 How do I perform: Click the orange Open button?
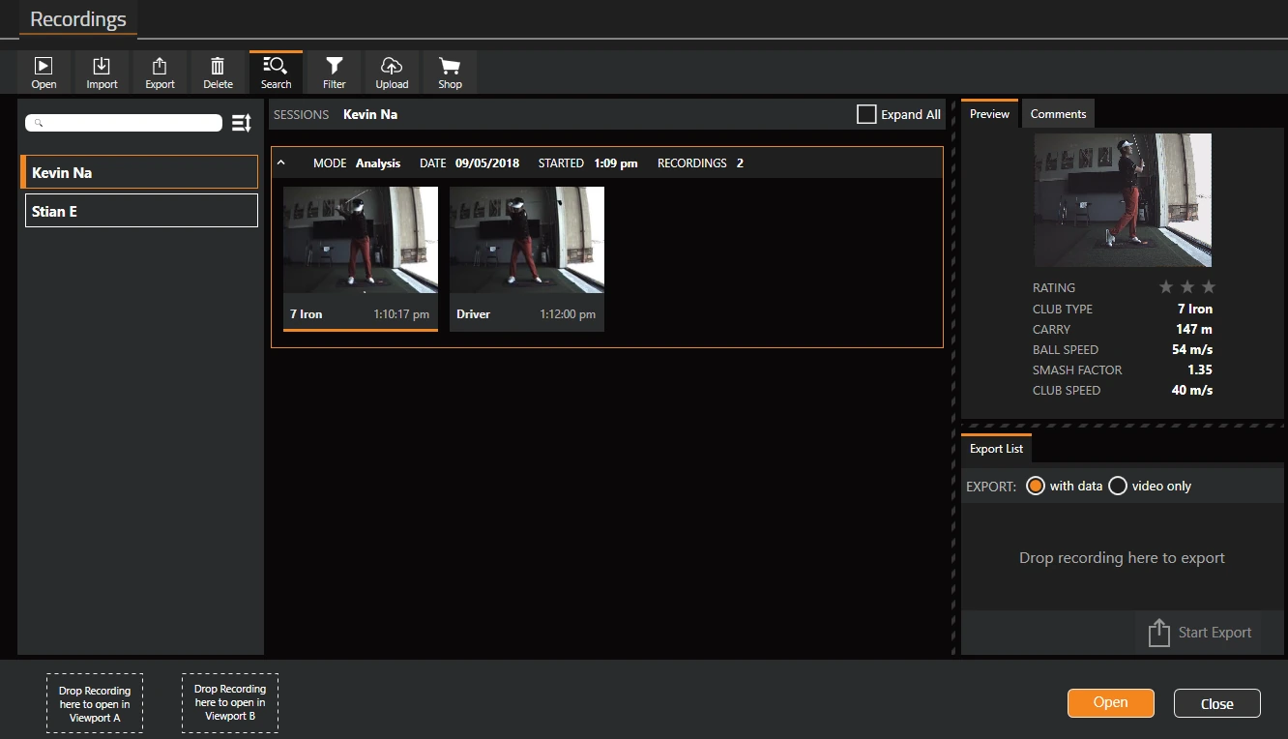1110,703
